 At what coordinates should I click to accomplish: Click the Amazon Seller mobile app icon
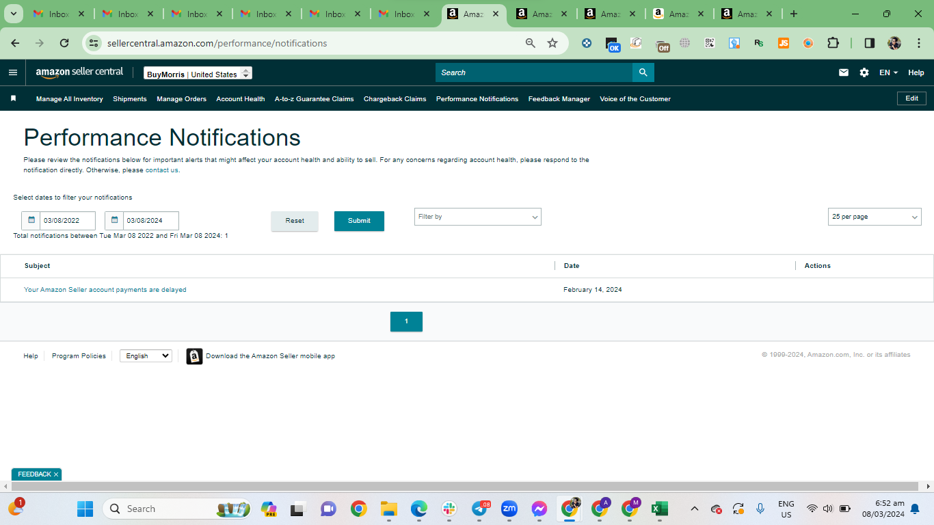point(194,356)
